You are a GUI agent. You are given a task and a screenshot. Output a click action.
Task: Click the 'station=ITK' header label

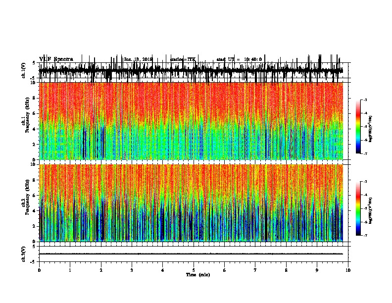[183, 59]
